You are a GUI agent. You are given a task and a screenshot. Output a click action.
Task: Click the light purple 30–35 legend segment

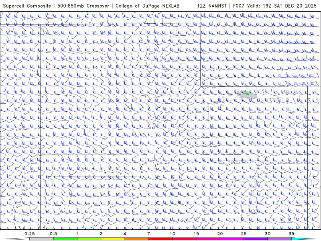point(279,239)
